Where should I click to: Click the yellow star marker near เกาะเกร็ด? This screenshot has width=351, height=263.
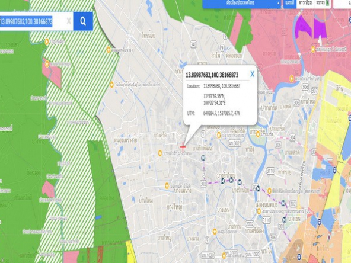(258, 134)
